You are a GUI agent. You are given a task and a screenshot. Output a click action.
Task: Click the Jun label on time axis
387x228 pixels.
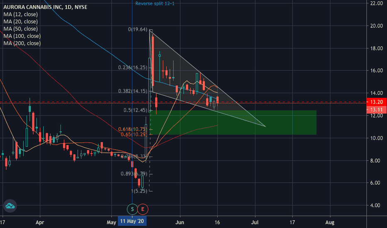180,222
